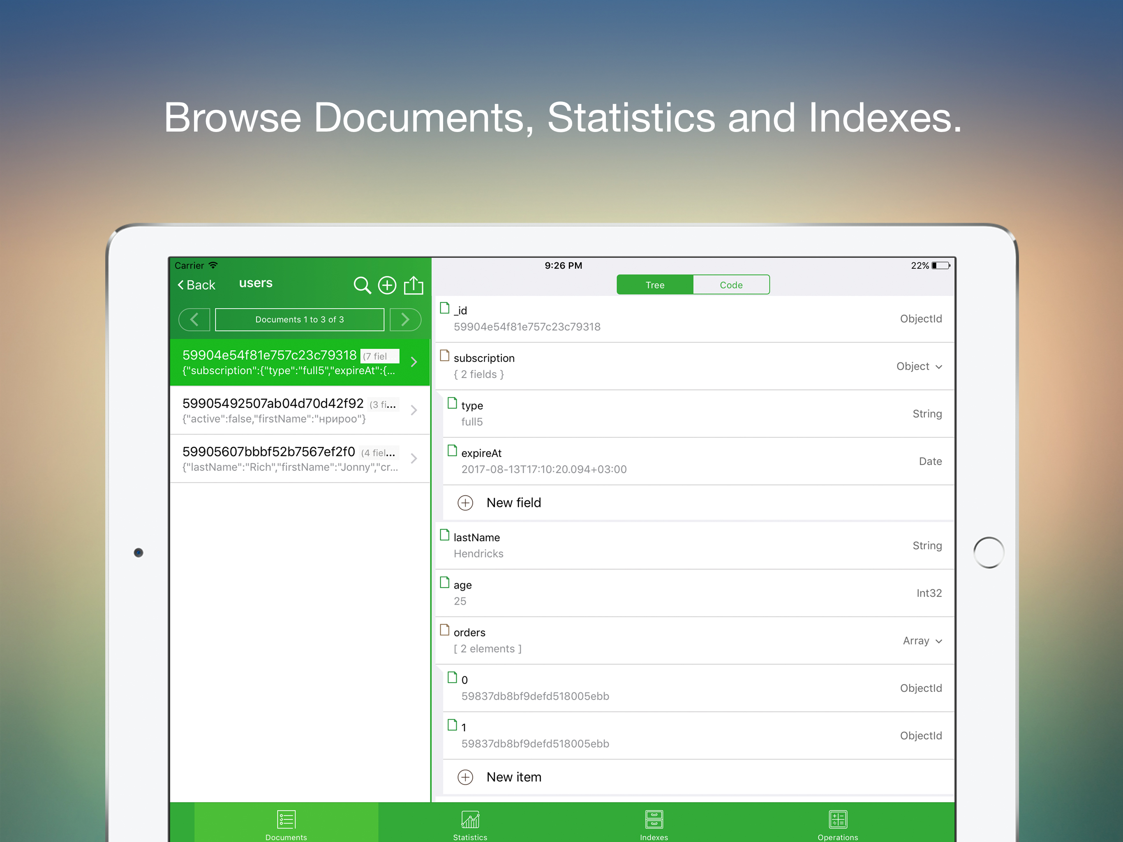Go Back from users collection
Viewport: 1123px width, 842px height.
196,285
